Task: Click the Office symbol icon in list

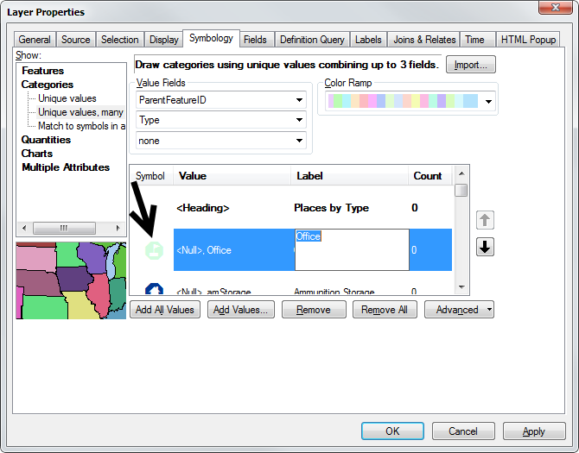Action: coord(153,250)
